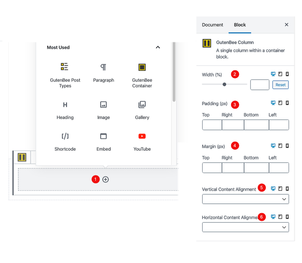Select the Block tab
This screenshot has height=263, width=302.
(x=240, y=25)
